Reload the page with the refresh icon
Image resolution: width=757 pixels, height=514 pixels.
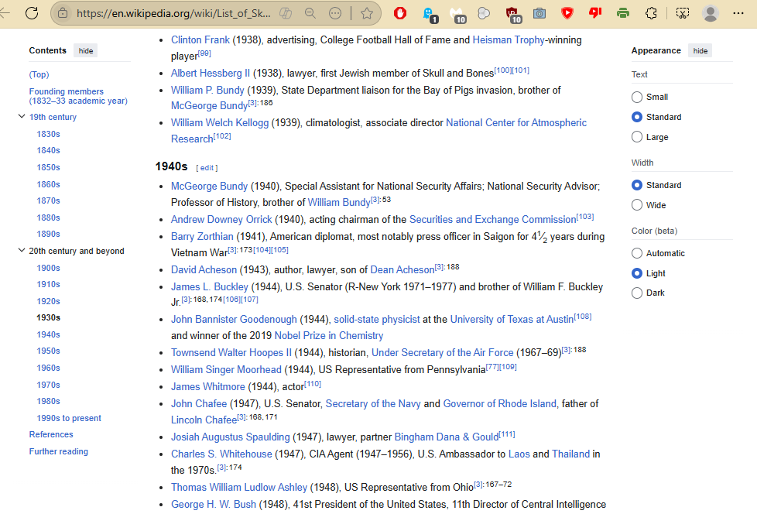(x=32, y=13)
